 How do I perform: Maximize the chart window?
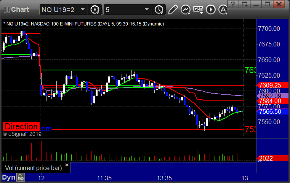pos(267,4)
